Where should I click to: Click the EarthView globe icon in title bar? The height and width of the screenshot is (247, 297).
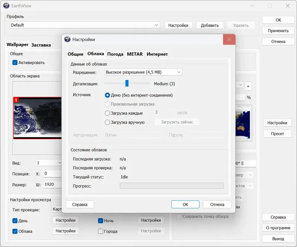(6, 6)
